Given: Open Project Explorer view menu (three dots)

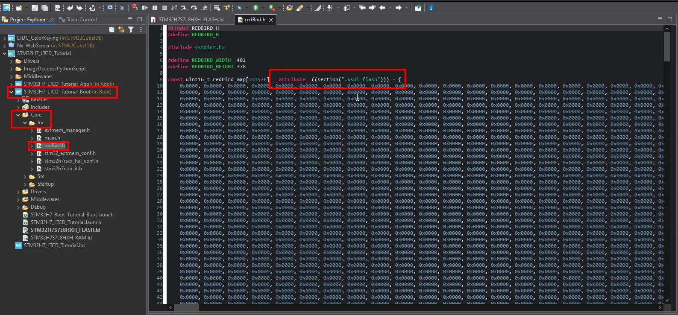Looking at the screenshot, I should (141, 29).
